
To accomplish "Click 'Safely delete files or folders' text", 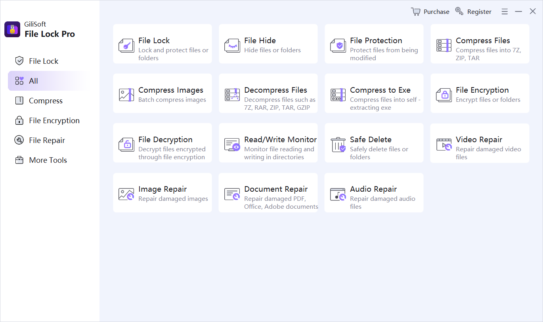I will click(x=379, y=153).
